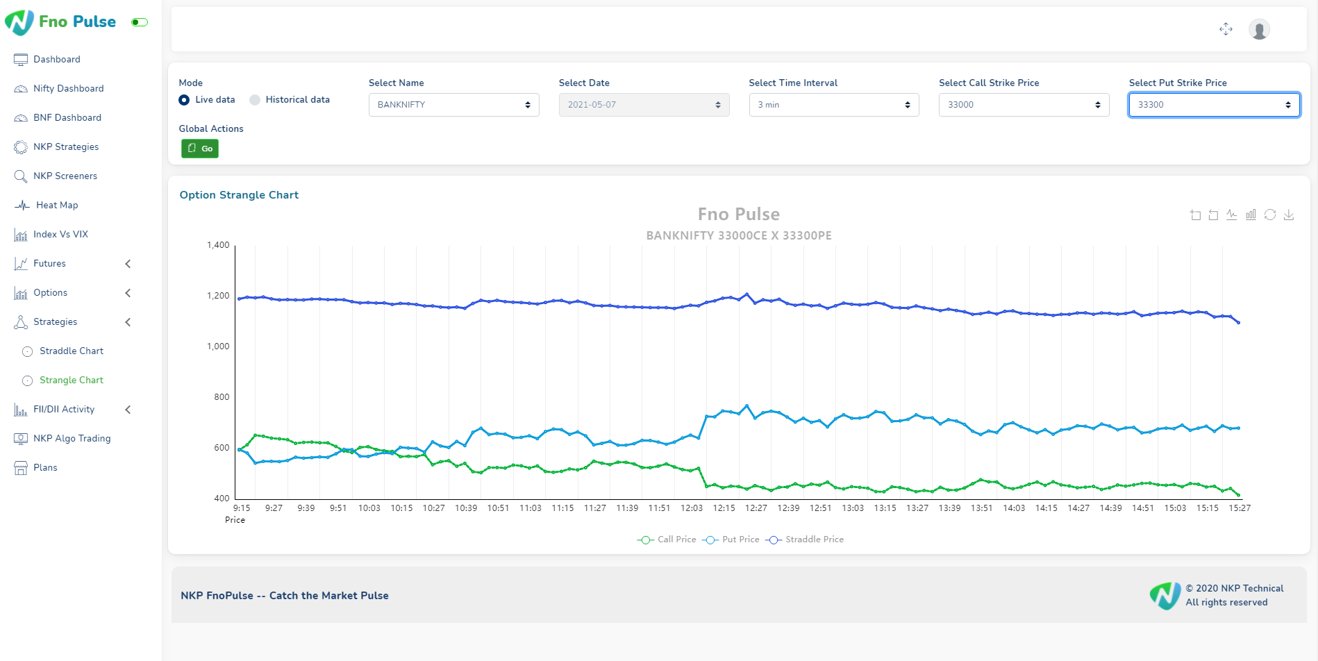
Task: Select the Live data radio button
Action: (184, 100)
